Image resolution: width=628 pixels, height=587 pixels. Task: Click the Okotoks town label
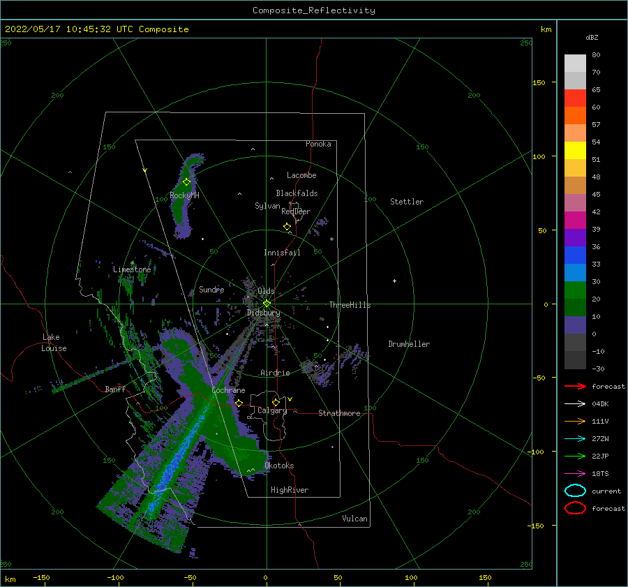[x=279, y=466]
